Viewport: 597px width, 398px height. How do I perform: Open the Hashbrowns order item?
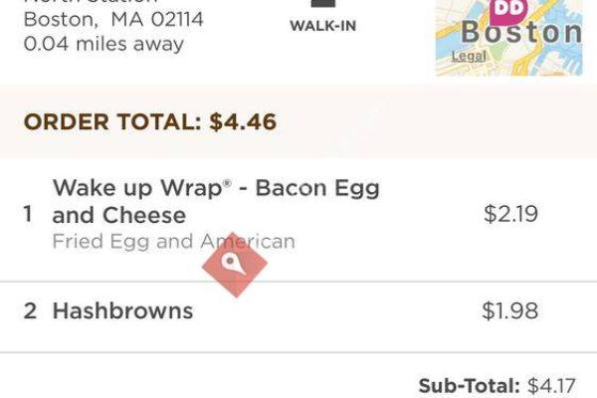[122, 310]
